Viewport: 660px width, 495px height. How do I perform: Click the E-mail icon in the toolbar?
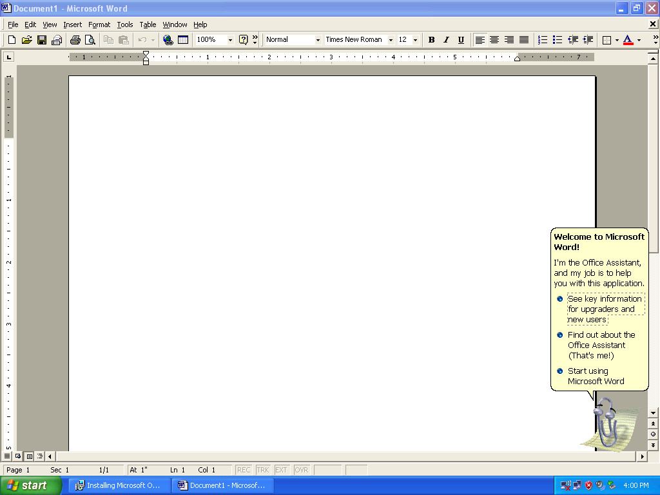coord(57,39)
